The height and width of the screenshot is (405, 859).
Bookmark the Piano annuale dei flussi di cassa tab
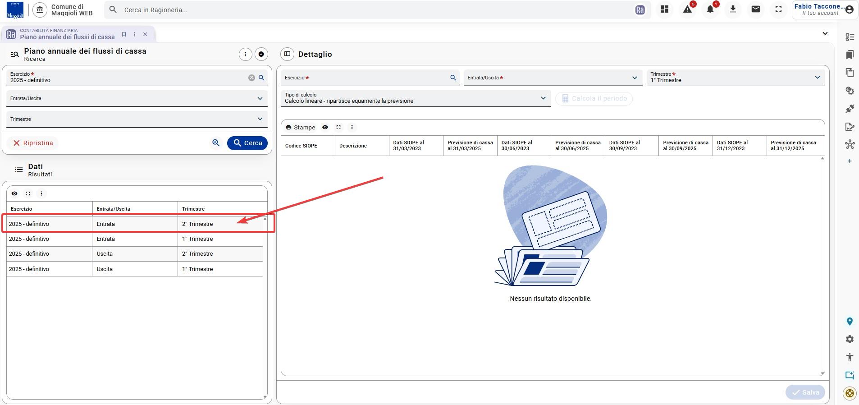(x=124, y=34)
